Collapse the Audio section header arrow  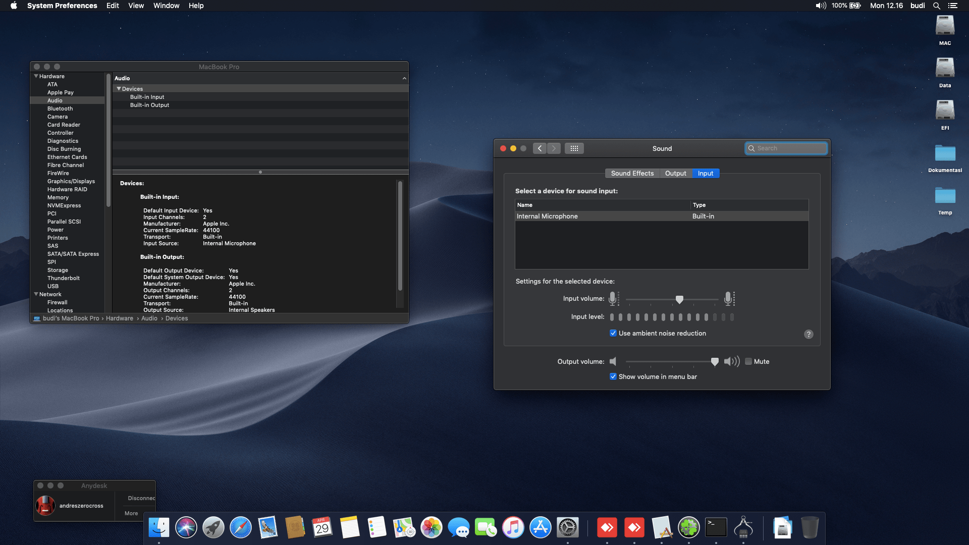(404, 78)
